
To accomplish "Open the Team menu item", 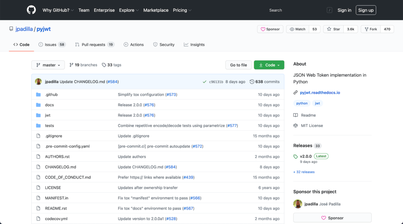I will click(84, 10).
